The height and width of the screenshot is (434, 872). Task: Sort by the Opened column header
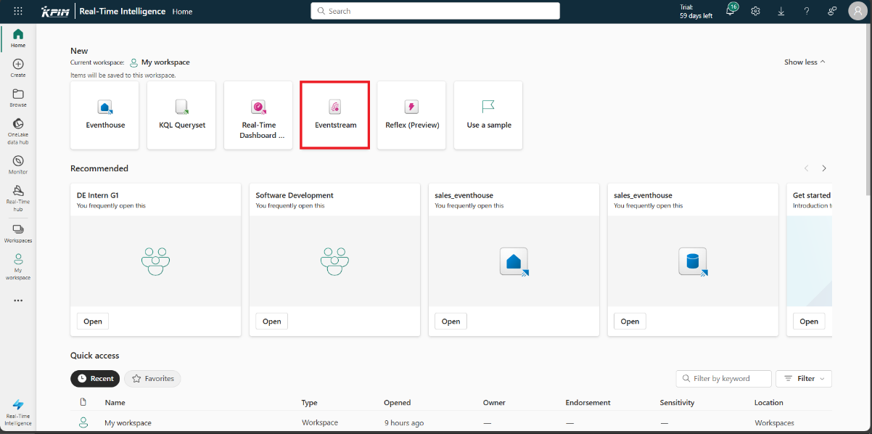click(x=398, y=403)
